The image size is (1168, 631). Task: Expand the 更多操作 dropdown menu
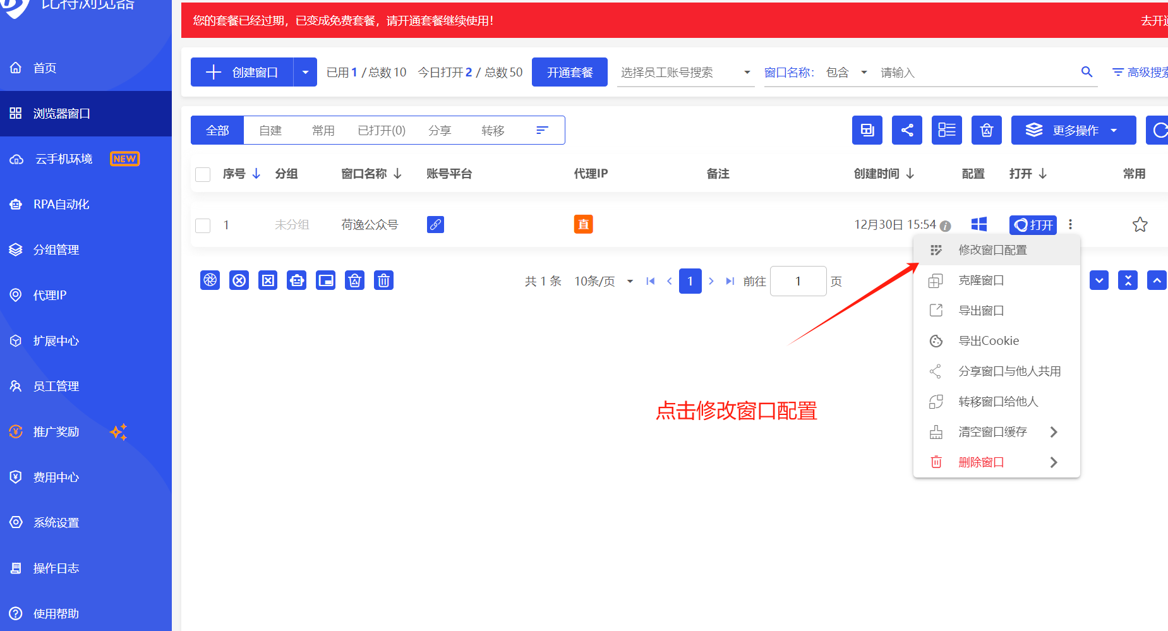pos(1073,130)
